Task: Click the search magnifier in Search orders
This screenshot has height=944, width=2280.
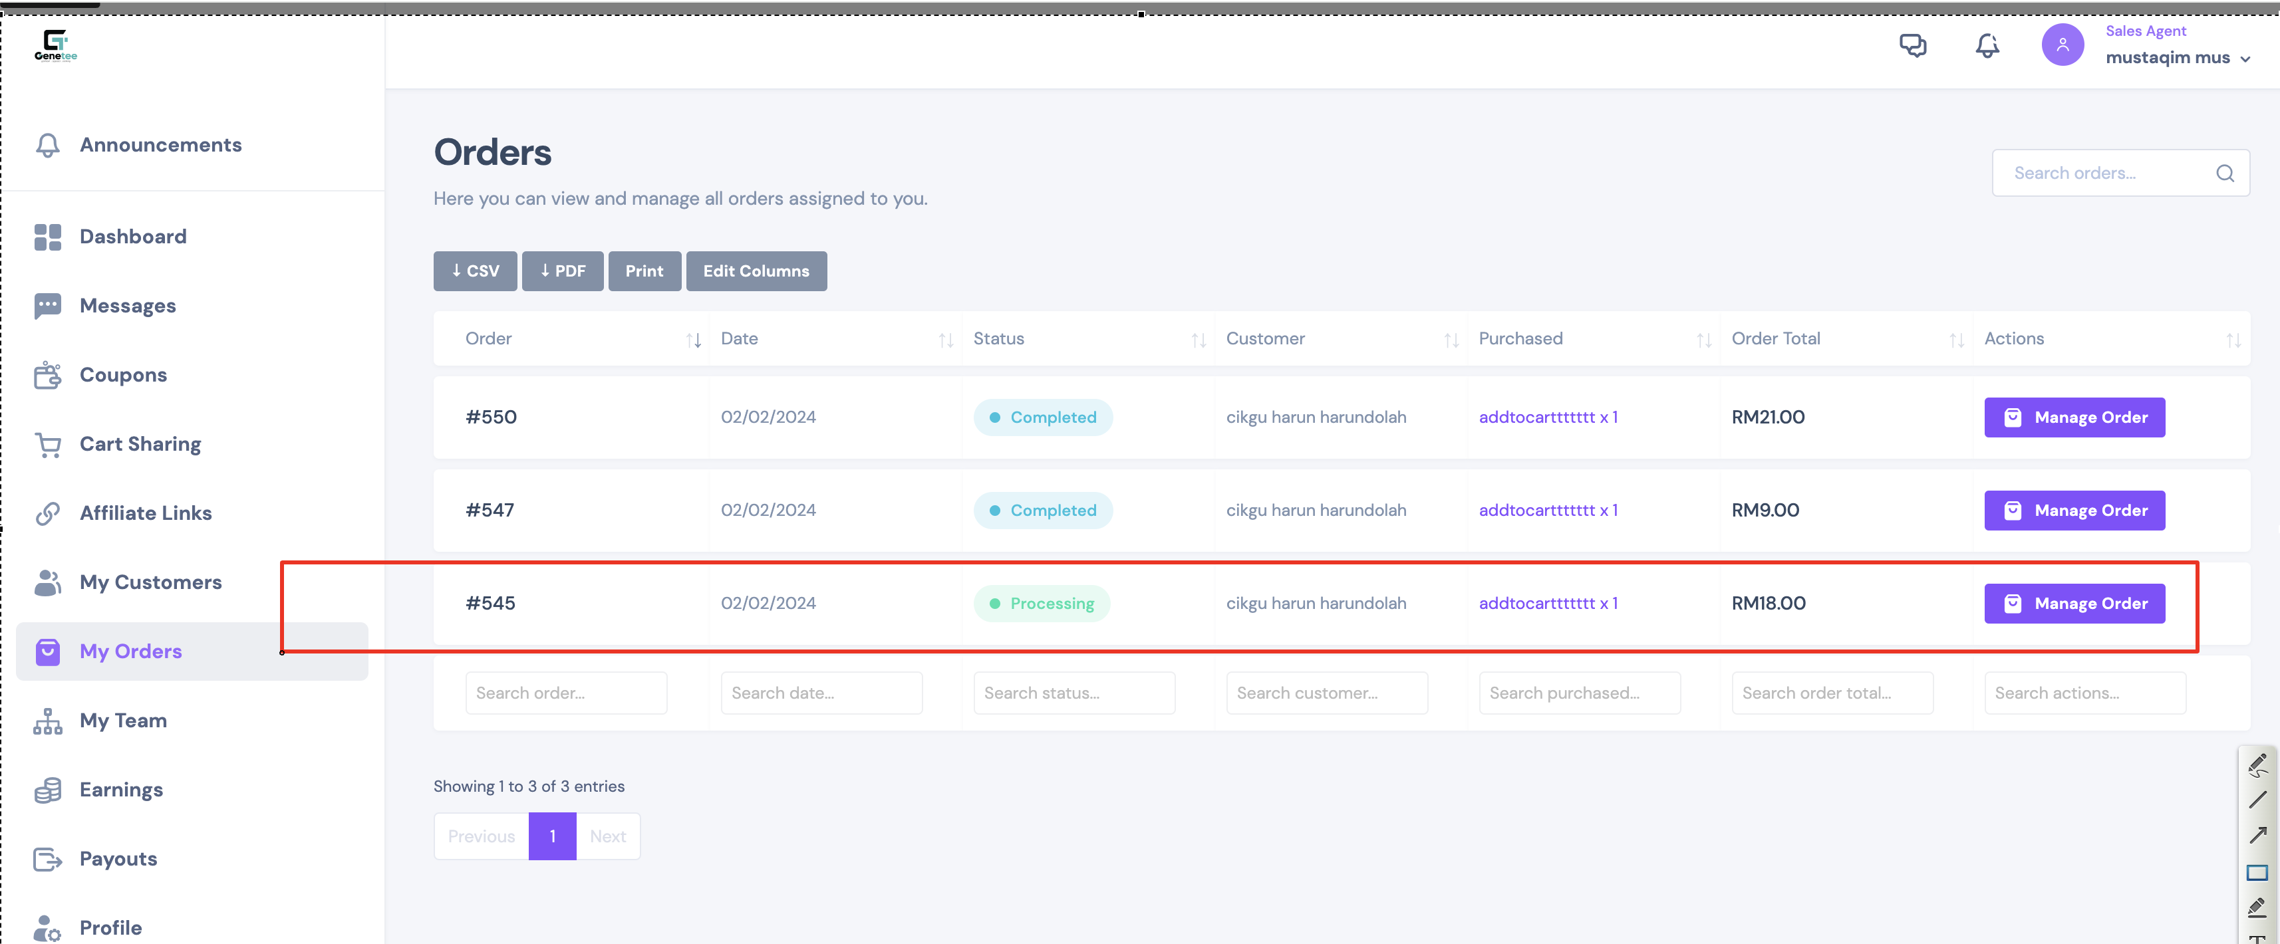Action: [x=2224, y=174]
